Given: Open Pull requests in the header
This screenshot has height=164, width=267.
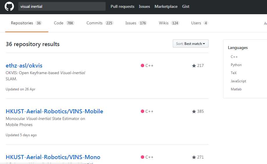Looking at the screenshot, I should (x=122, y=6).
